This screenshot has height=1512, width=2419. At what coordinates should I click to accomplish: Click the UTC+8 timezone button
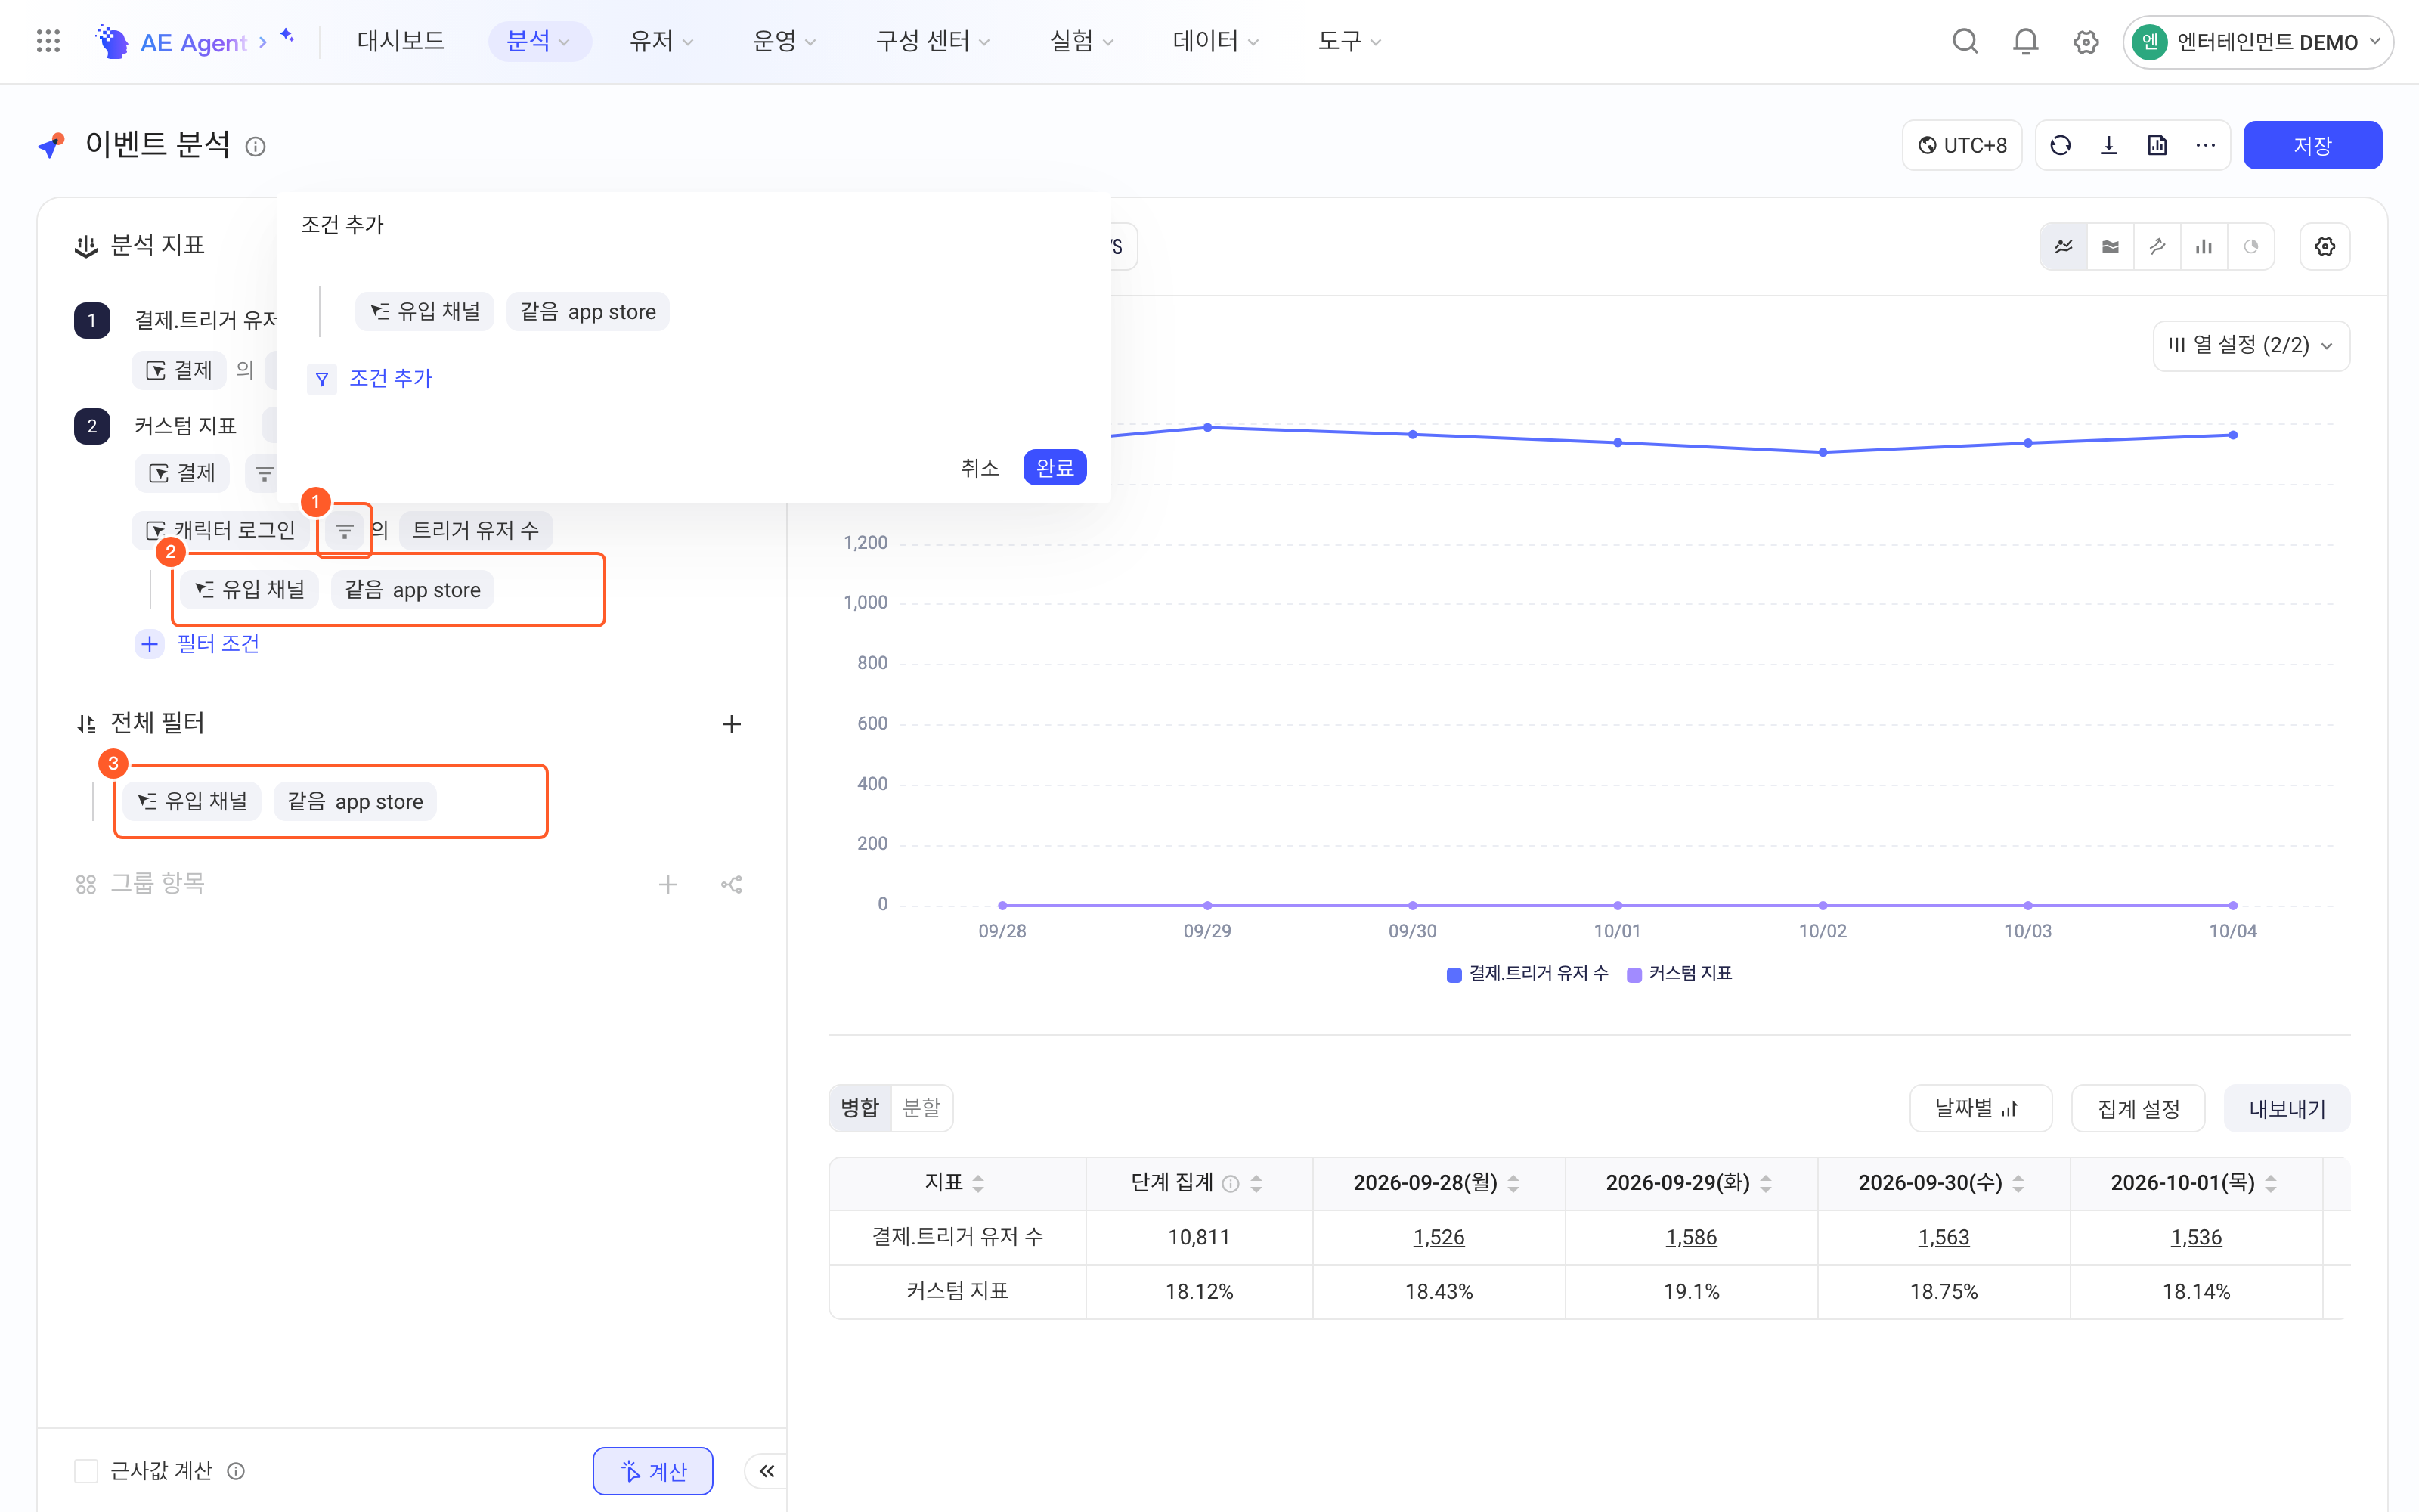pyautogui.click(x=1962, y=146)
